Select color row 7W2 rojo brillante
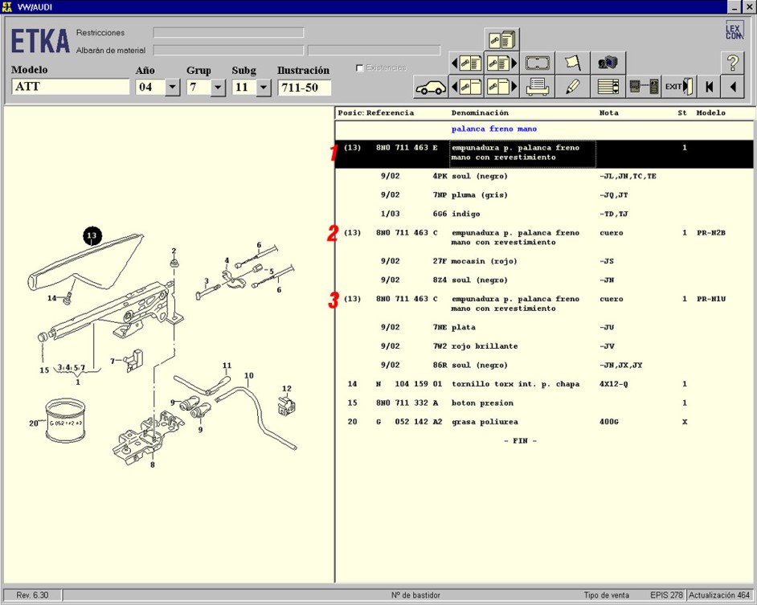Image resolution: width=757 pixels, height=605 pixels. point(544,346)
